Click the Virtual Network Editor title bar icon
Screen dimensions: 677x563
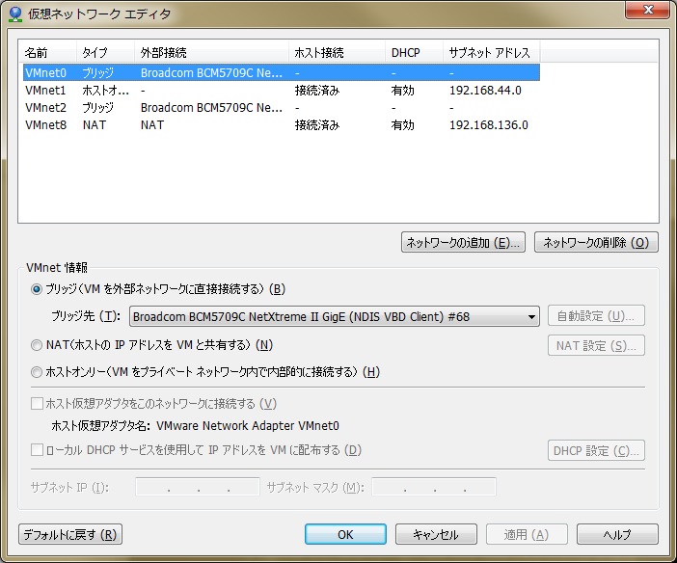point(15,13)
